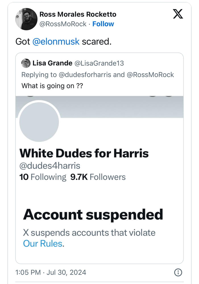Click the info circle icon

point(178,272)
